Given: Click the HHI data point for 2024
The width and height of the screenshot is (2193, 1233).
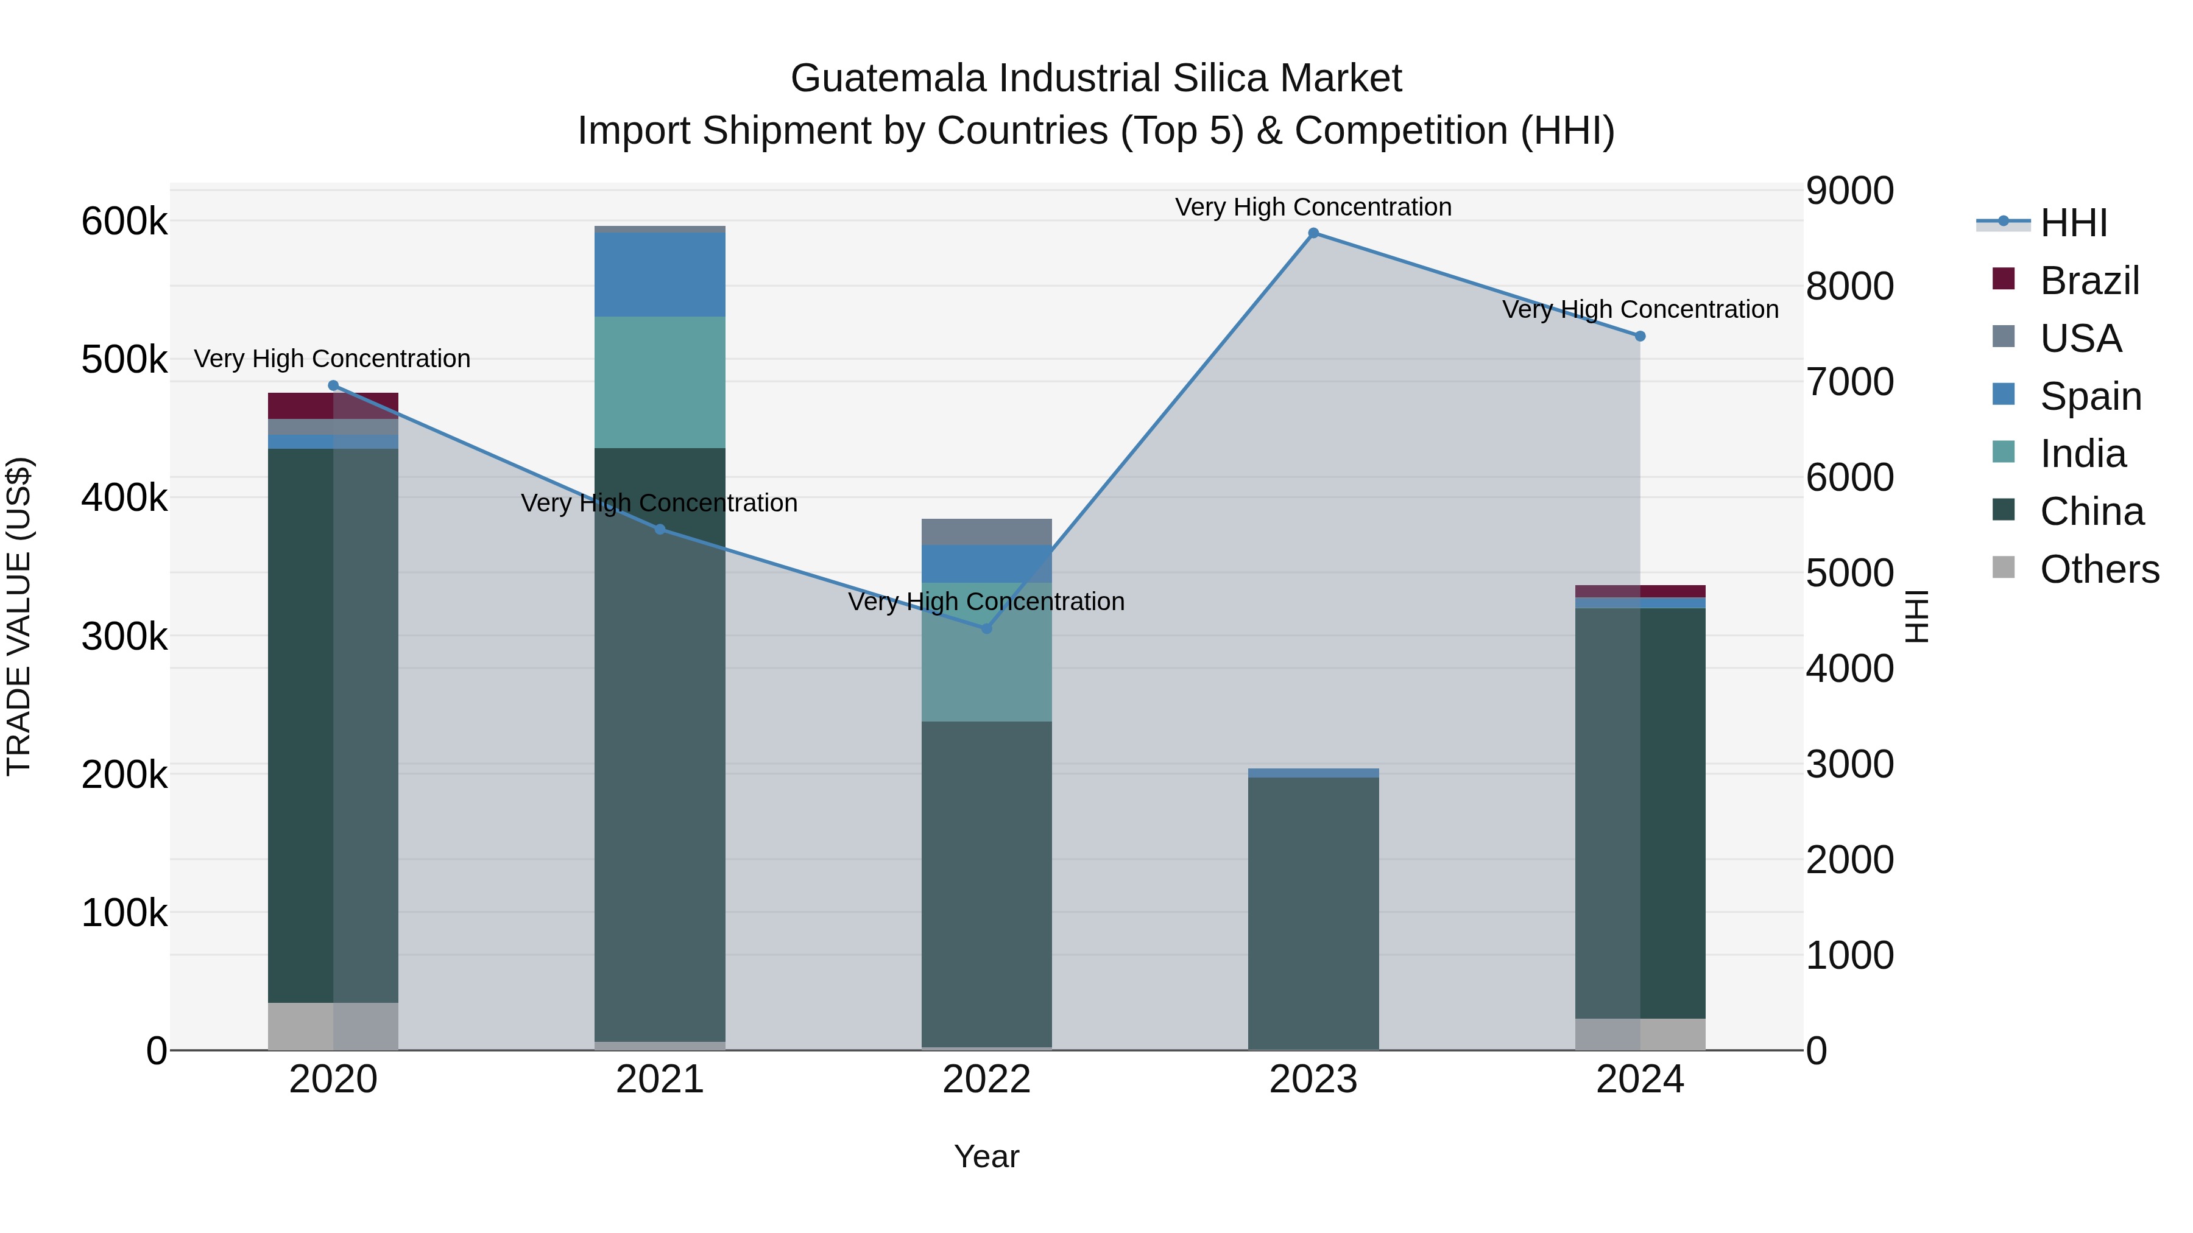Looking at the screenshot, I should click(x=1640, y=336).
